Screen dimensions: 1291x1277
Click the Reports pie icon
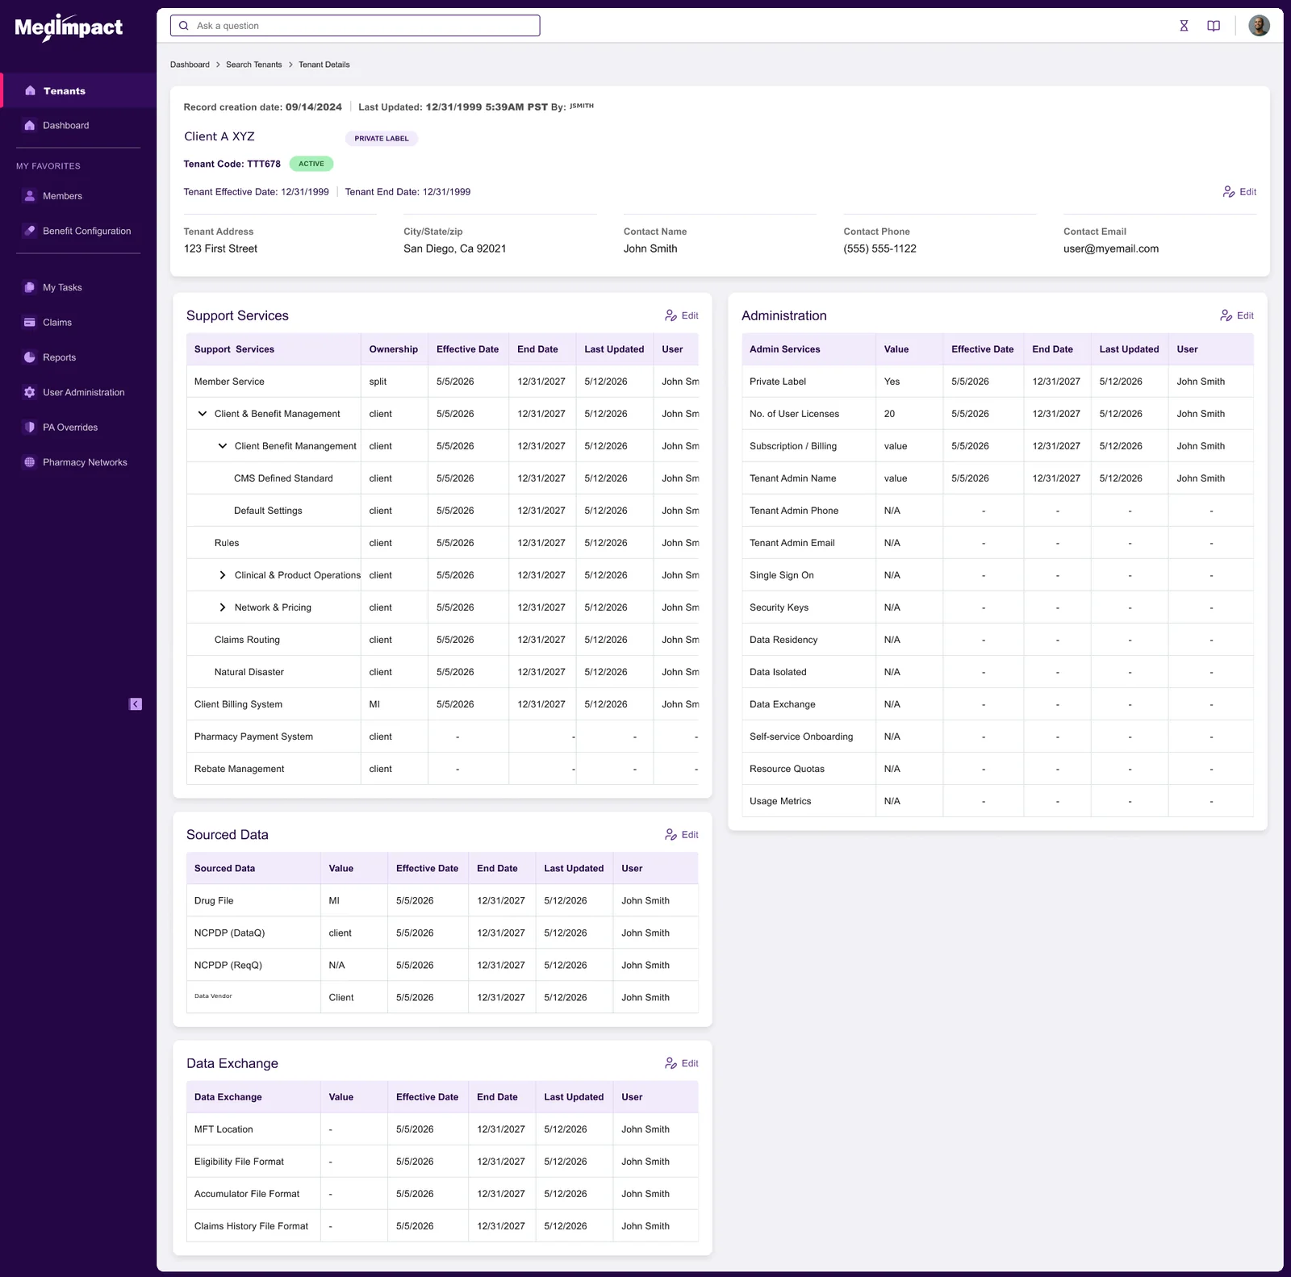pyautogui.click(x=30, y=357)
